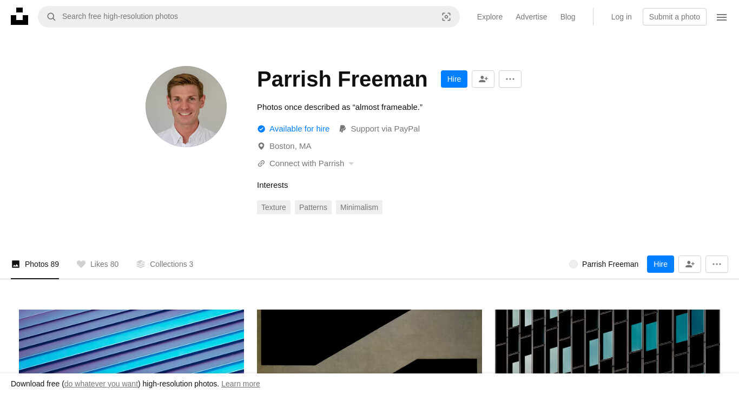Click the blue Hire button by the name

point(454,79)
